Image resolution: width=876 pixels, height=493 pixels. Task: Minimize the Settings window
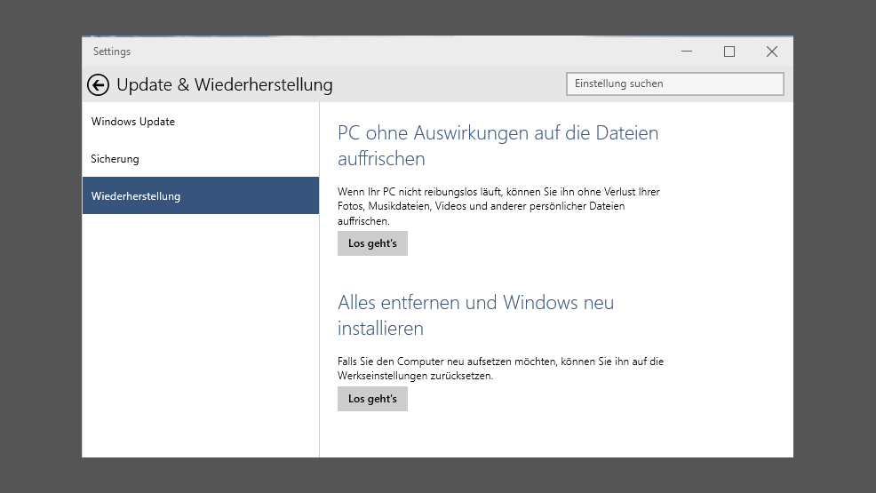coord(687,52)
